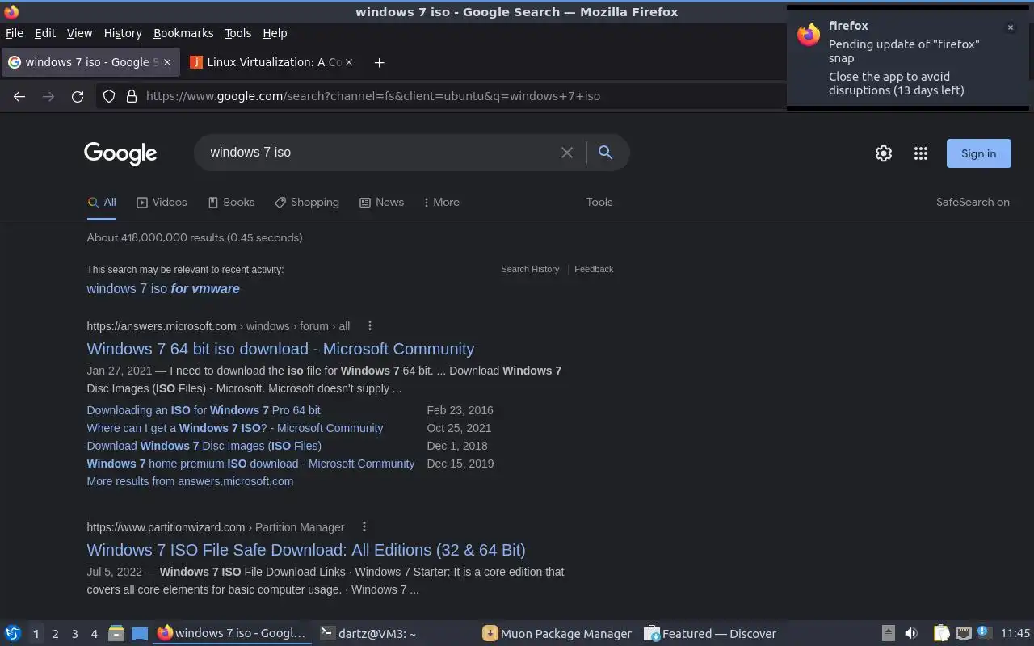Open the update notifier tray icon

coord(983,632)
